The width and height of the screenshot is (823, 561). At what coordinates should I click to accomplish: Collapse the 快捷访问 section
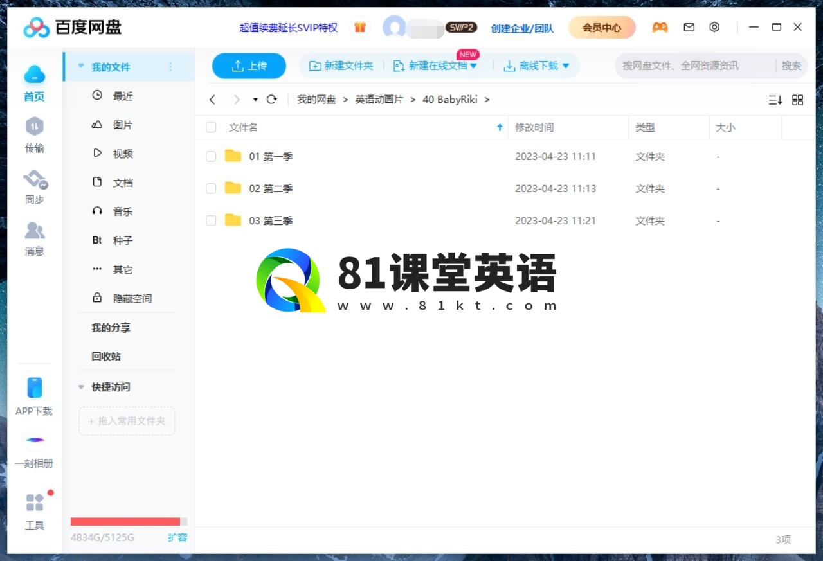click(x=81, y=387)
